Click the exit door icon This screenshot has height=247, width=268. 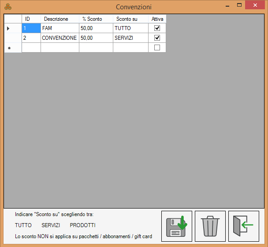pos(243,226)
